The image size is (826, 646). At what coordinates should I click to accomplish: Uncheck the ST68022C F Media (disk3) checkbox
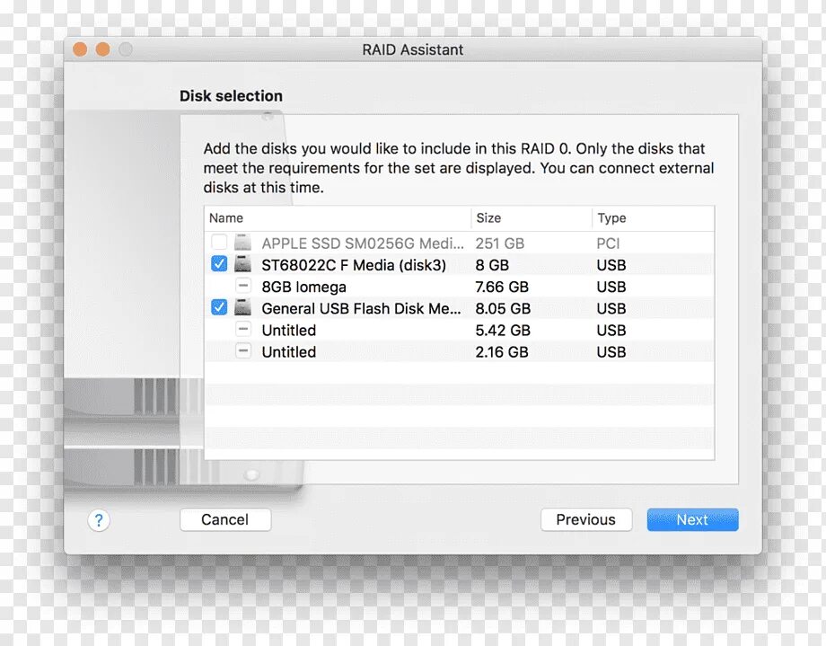219,263
